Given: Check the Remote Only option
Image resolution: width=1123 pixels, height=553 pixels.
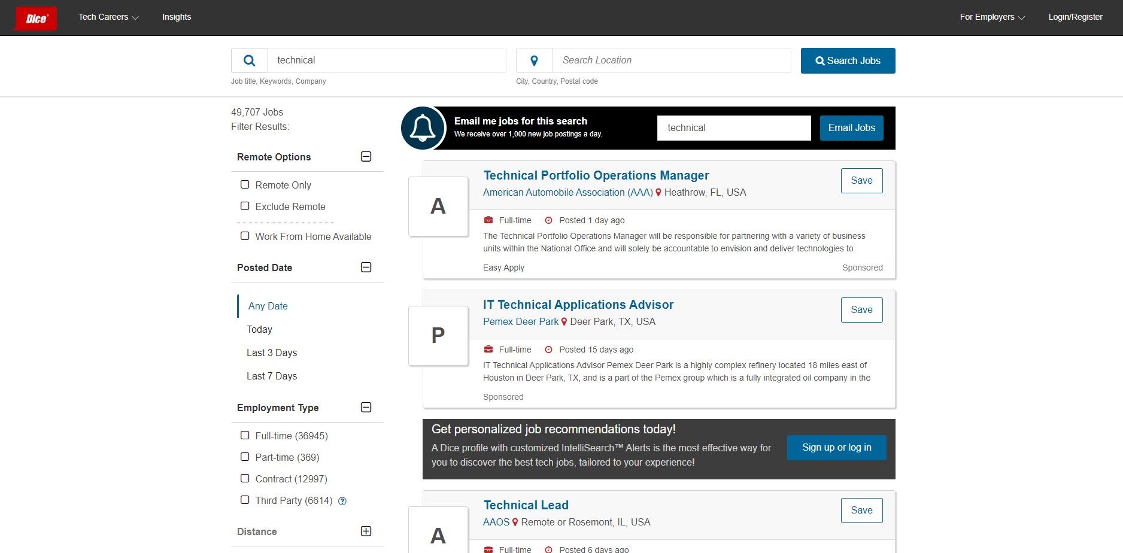Looking at the screenshot, I should coord(245,184).
